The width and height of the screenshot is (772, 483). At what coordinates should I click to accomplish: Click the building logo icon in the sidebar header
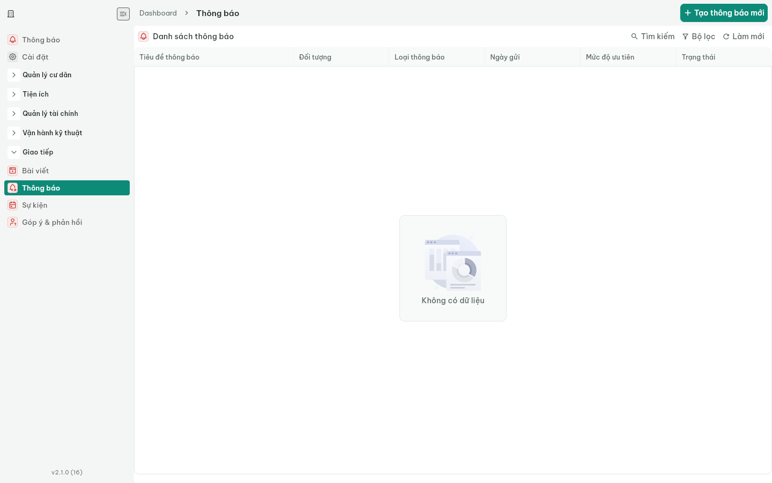point(11,14)
